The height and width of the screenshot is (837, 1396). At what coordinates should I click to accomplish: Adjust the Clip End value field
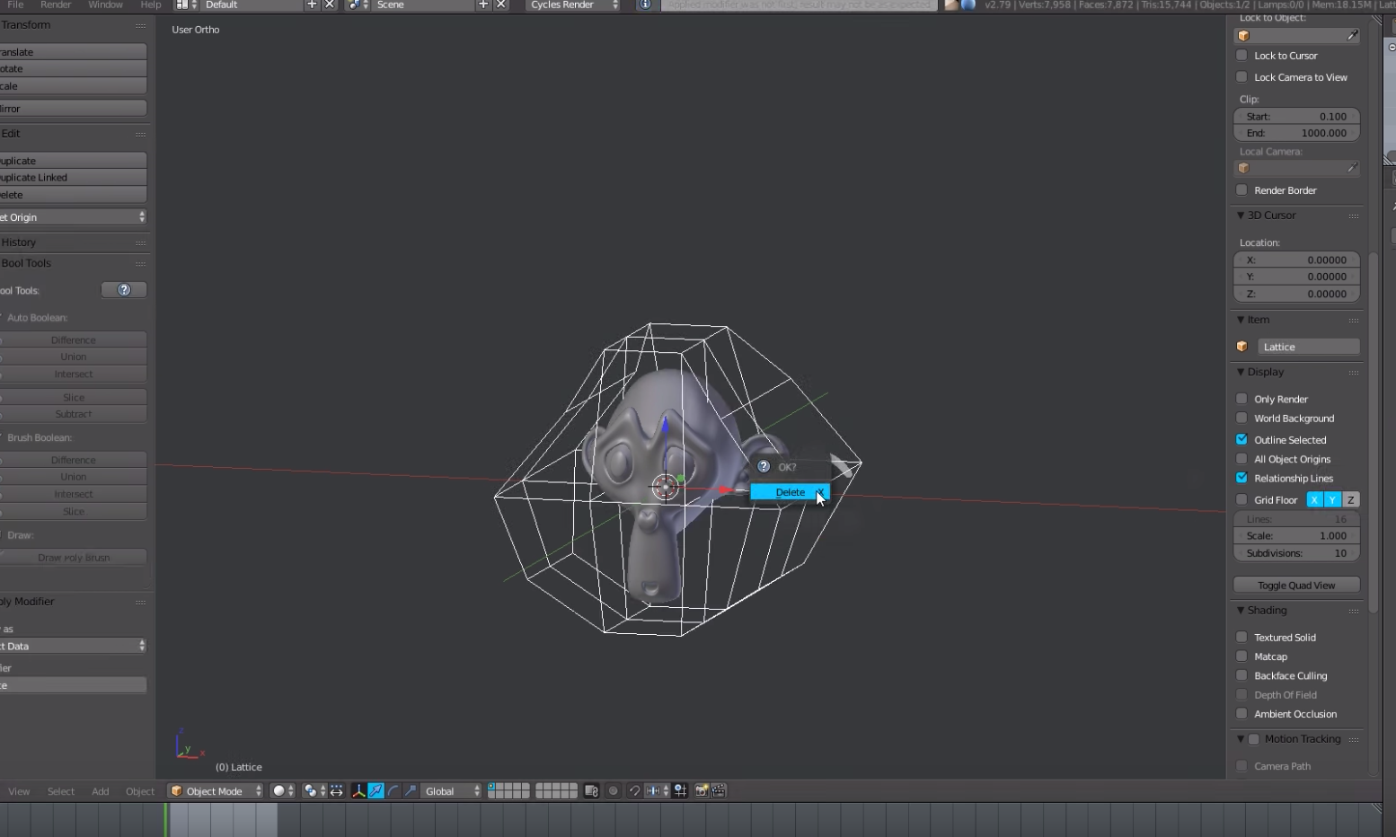1296,133
